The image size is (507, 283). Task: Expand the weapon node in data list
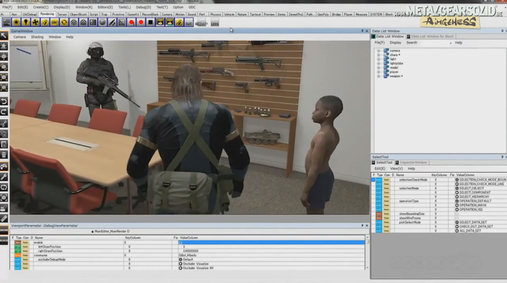[x=378, y=76]
